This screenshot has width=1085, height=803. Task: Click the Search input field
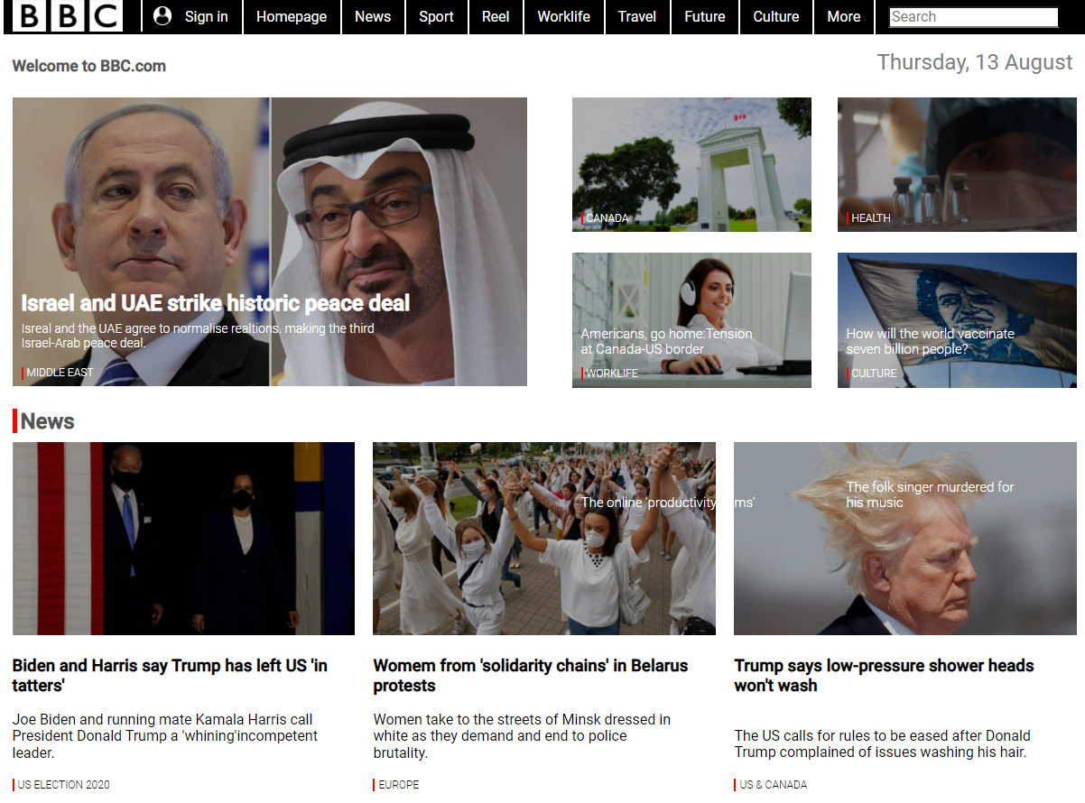[x=973, y=17]
